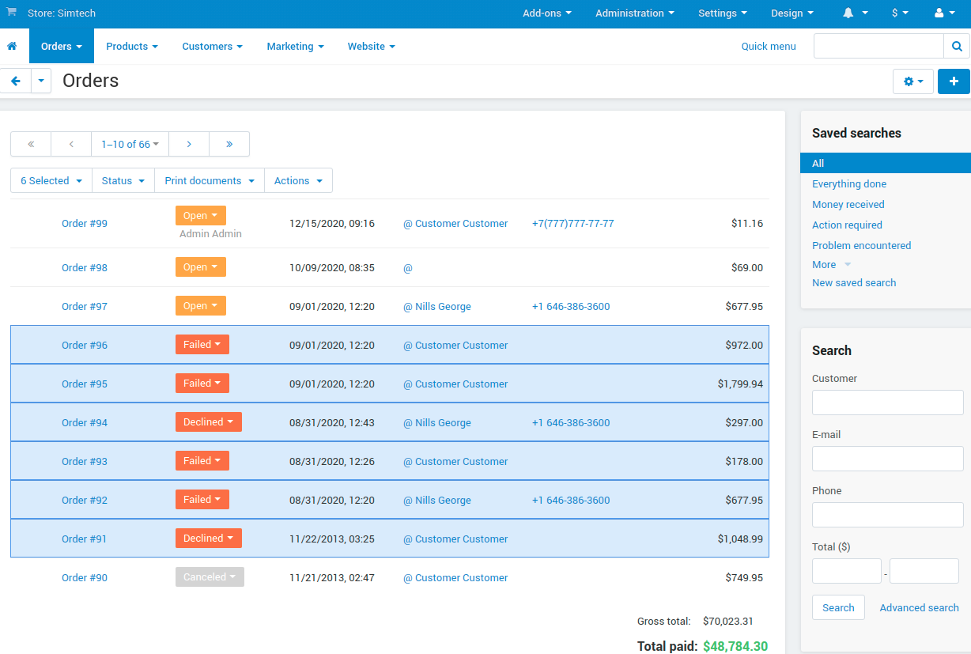Open the Quick menu link
Screen dimensions: 971x654
click(769, 47)
